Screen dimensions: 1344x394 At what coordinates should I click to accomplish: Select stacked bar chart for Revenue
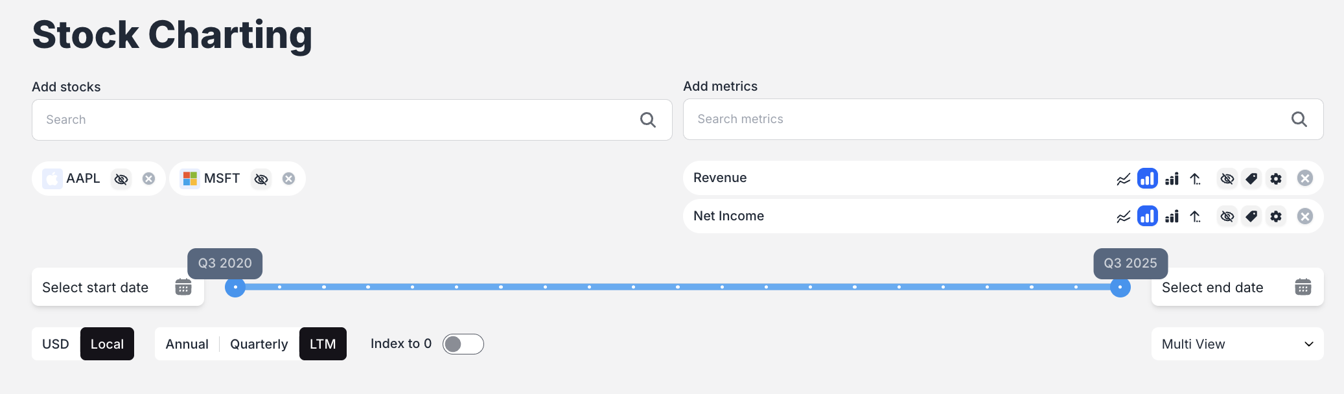[x=1172, y=179]
